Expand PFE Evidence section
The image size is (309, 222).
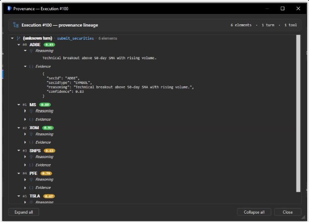coord(25,187)
